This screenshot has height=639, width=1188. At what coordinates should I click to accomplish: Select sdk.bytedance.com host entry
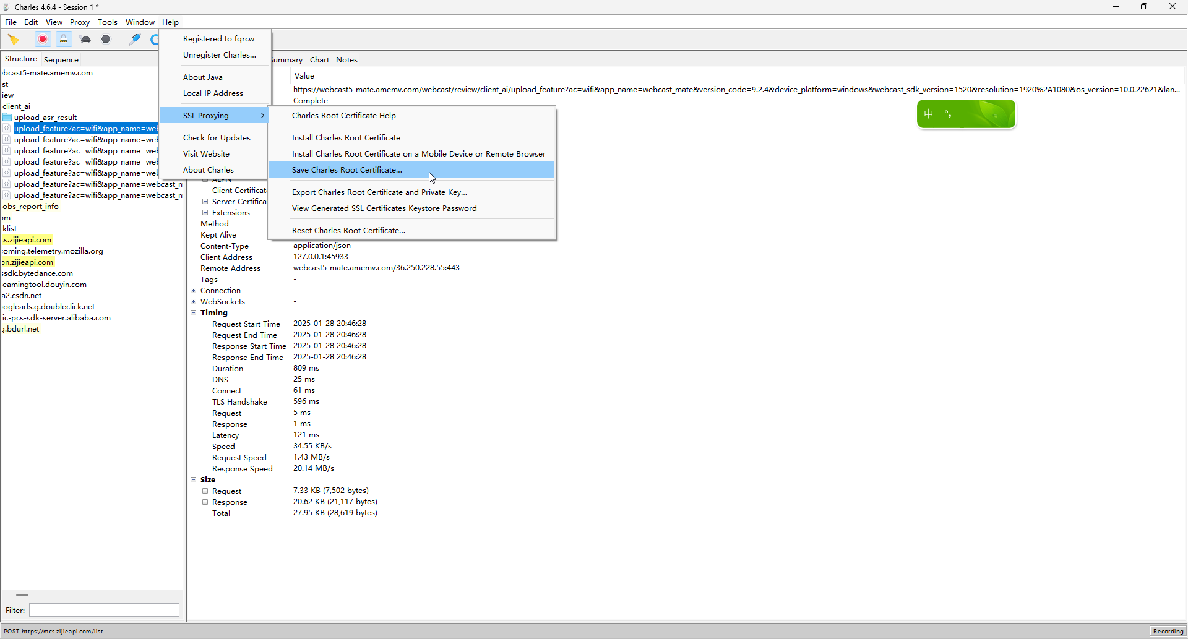pos(37,273)
